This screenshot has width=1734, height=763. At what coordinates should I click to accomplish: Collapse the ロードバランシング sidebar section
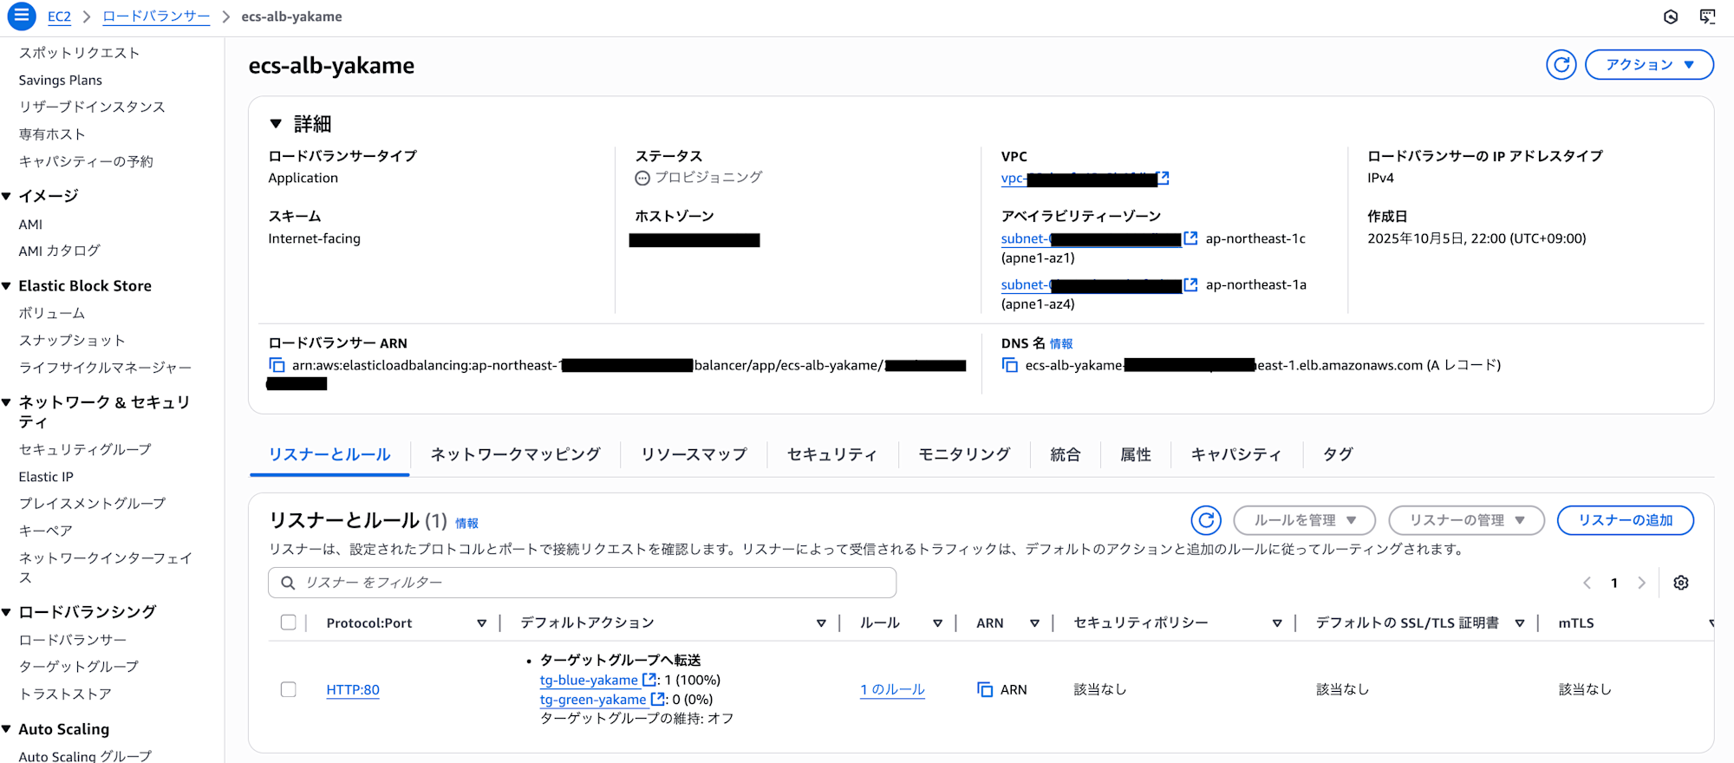(x=7, y=612)
